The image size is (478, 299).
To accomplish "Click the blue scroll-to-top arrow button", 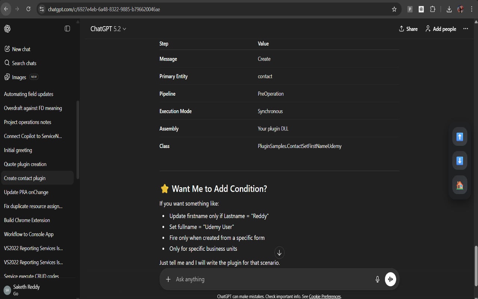I will [459, 136].
